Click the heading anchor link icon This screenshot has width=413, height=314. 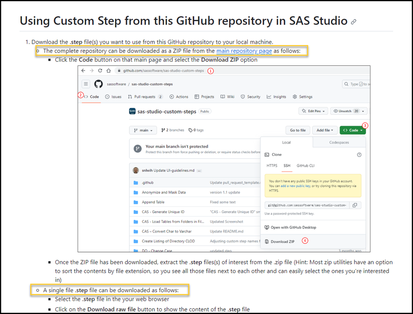[x=353, y=22]
